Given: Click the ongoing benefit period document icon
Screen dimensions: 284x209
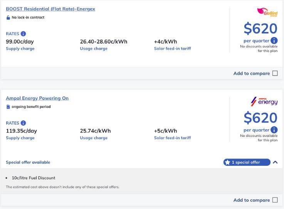Looking at the screenshot, I should coord(8,107).
